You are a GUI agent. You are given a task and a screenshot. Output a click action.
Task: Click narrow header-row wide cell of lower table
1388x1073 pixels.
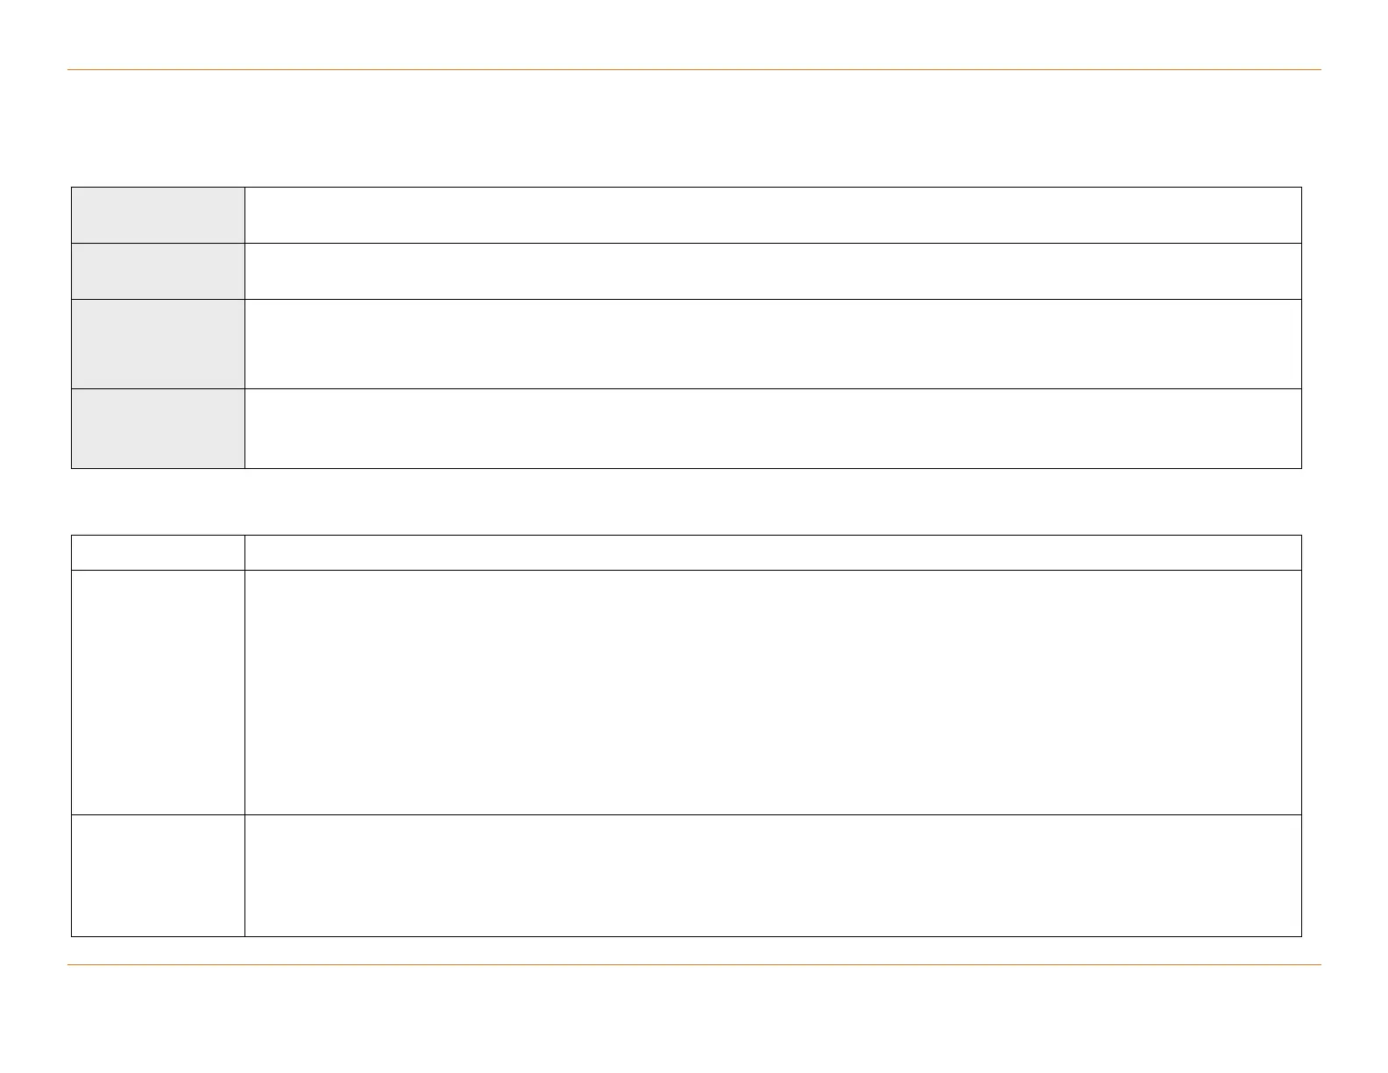pyautogui.click(x=773, y=552)
